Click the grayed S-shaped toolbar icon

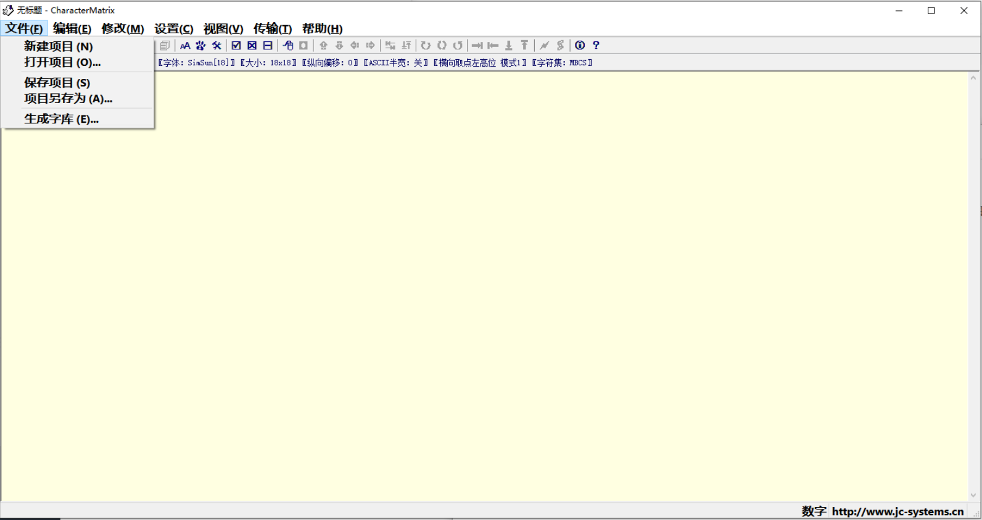(x=560, y=46)
